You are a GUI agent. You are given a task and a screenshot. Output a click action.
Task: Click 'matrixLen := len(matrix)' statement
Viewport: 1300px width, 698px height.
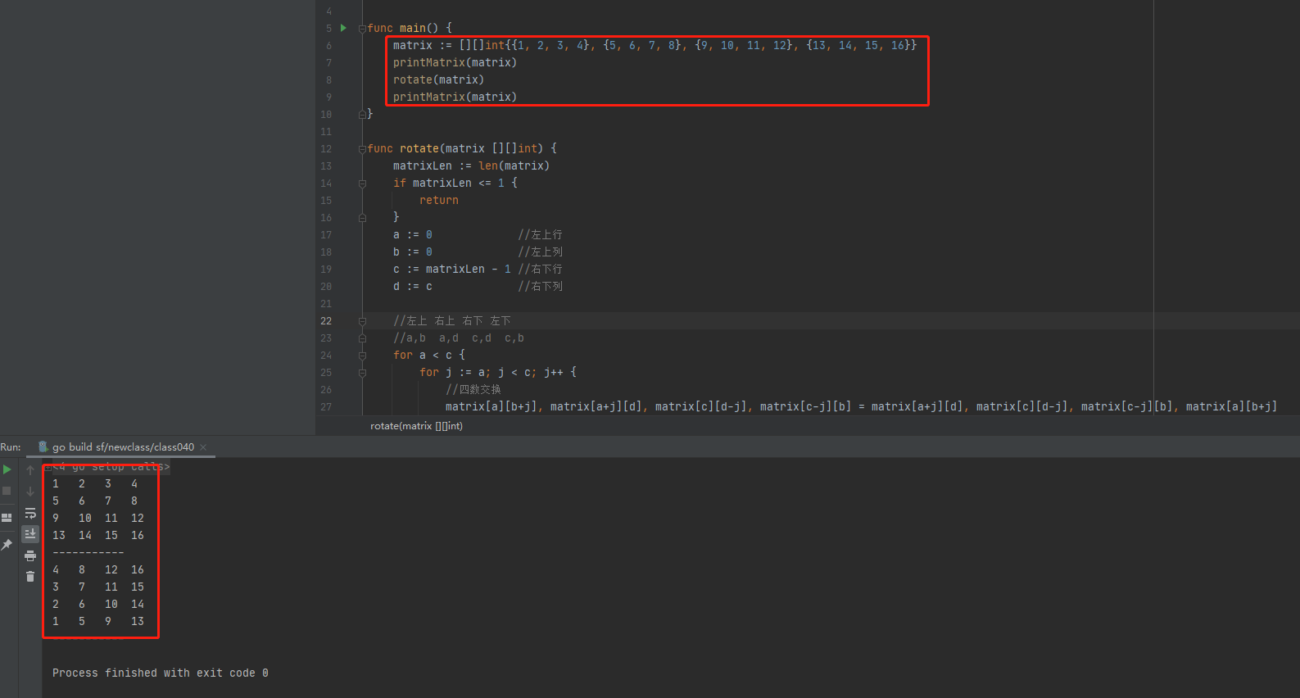[x=471, y=166]
